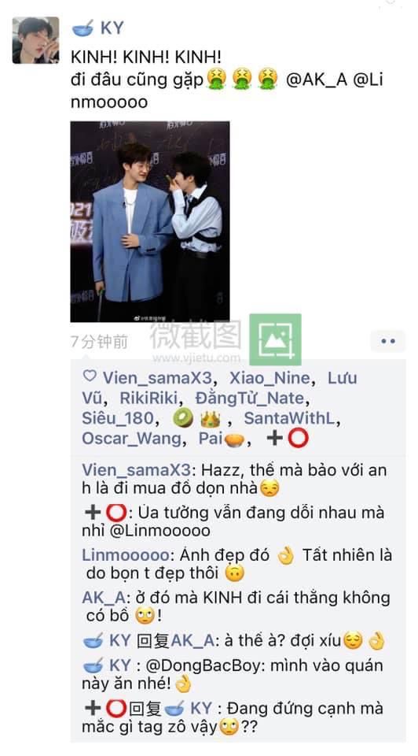The image size is (418, 756).
Task: Open the photo of two men posing
Action: 150,222
